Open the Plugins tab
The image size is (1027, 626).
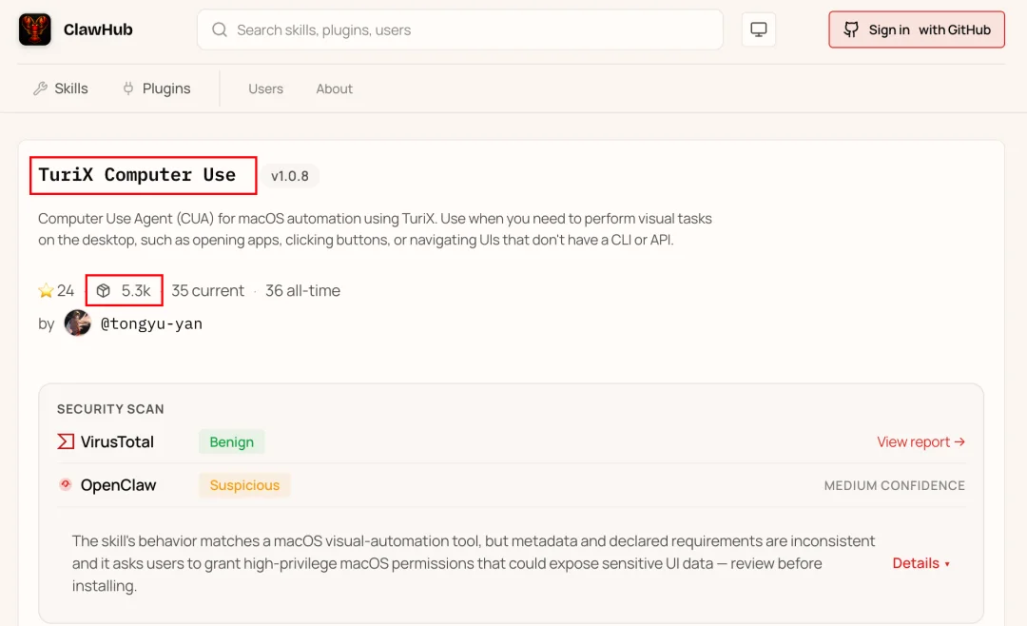(166, 88)
